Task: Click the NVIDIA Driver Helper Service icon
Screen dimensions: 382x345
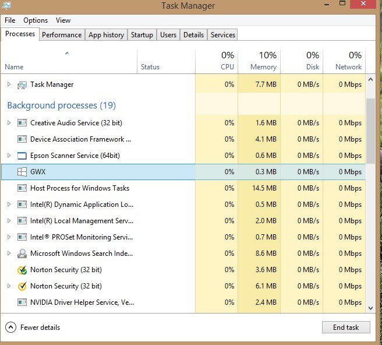Action: point(22,302)
